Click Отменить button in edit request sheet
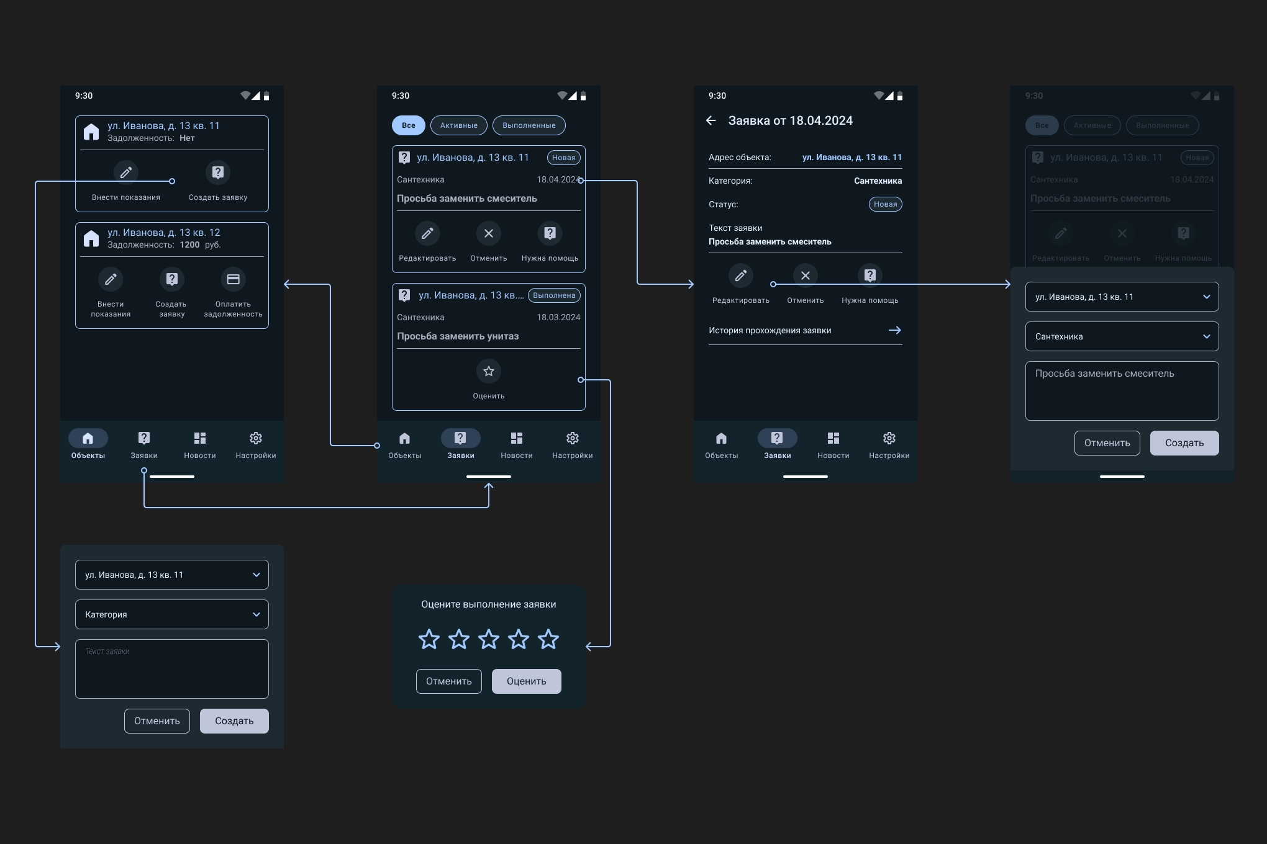Viewport: 1267px width, 844px height. click(1107, 443)
